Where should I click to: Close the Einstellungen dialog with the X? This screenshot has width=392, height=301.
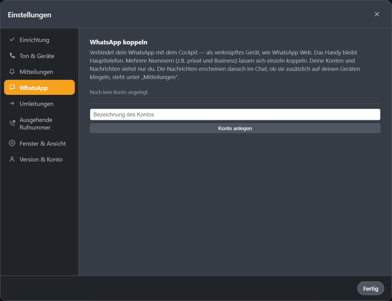pos(377,14)
